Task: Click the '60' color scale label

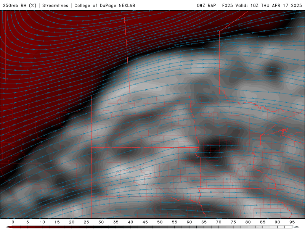Action: [189, 222]
